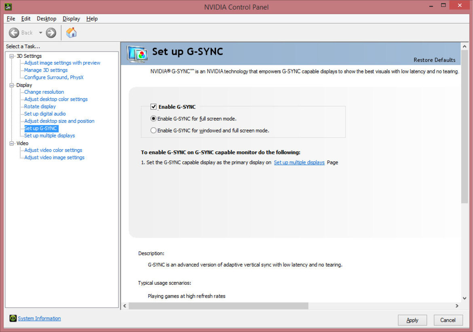Open Adjust image settings with preview
Viewport: 473px width, 332px height.
pyautogui.click(x=62, y=63)
